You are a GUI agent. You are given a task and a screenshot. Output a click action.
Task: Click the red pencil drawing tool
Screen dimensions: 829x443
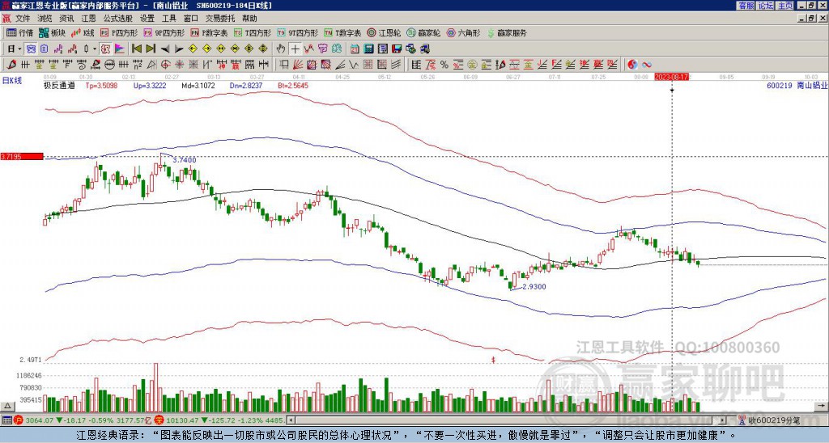(x=11, y=65)
